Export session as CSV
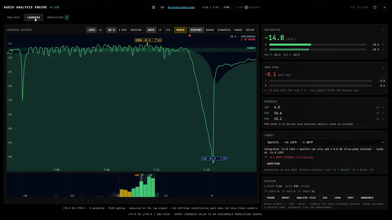The height and width of the screenshot is (220, 392). tap(325, 198)
